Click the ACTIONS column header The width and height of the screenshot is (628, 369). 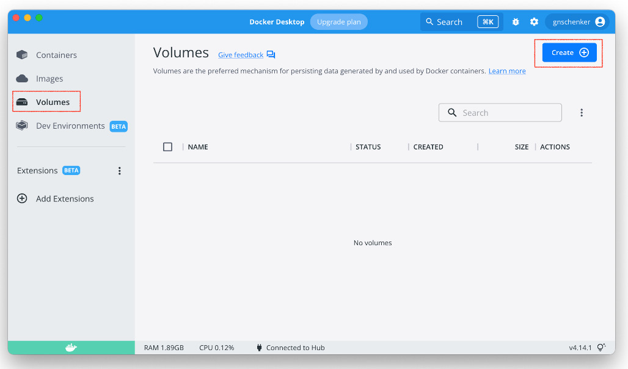(x=555, y=147)
